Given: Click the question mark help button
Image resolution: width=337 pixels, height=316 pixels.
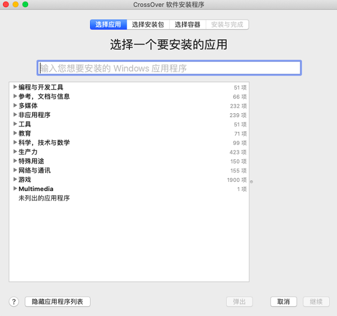Looking at the screenshot, I should tap(14, 301).
